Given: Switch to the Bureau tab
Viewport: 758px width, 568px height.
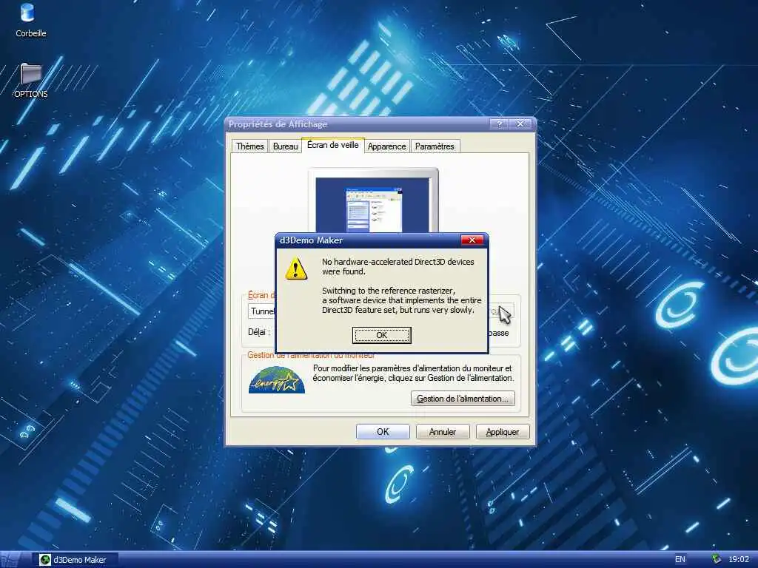Looking at the screenshot, I should (285, 146).
